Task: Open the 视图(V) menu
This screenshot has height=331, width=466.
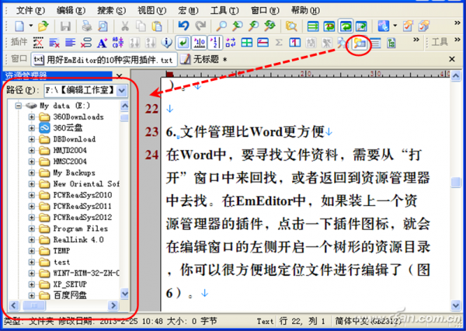Action: pyautogui.click(x=152, y=10)
